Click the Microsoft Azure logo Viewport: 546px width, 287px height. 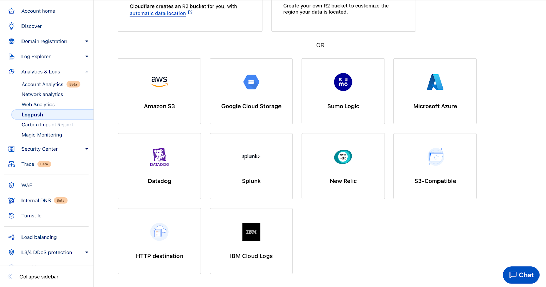point(435,82)
